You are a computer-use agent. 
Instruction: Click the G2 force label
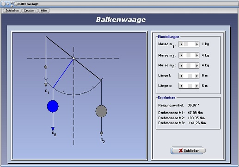pyautogui.click(x=103, y=141)
